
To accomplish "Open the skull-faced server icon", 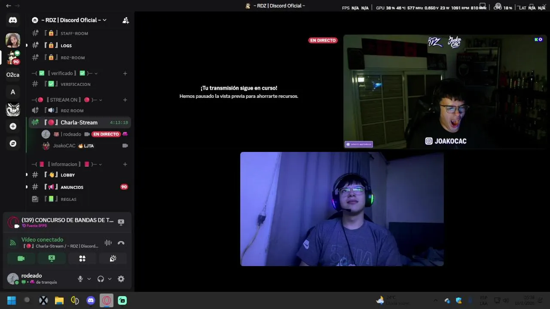I will [13, 109].
